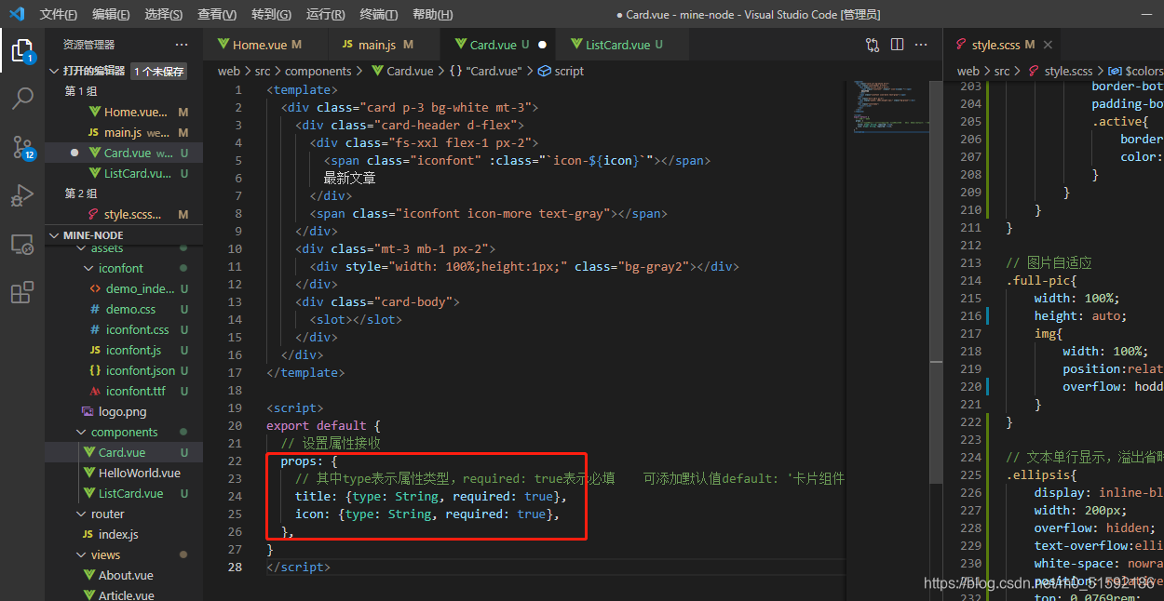Open the Remote Explorer icon

(x=22, y=245)
